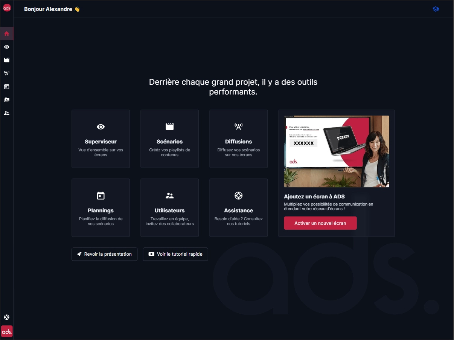This screenshot has height=340, width=454.
Task: Click the eye icon in the Superviseur card
Action: click(x=101, y=127)
